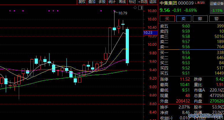Select 卖二 price 9.57
224x120 pixels.
(186, 42)
